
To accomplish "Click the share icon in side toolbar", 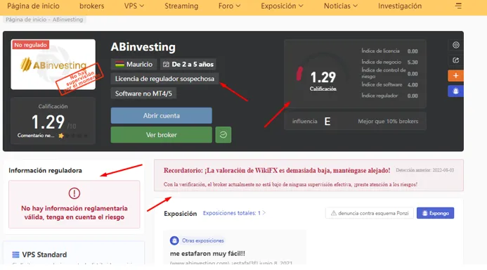I will tap(455, 60).
